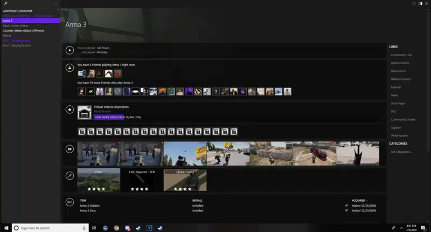Sort DLC by Acquired column
The height and width of the screenshot is (232, 431).
click(x=359, y=200)
